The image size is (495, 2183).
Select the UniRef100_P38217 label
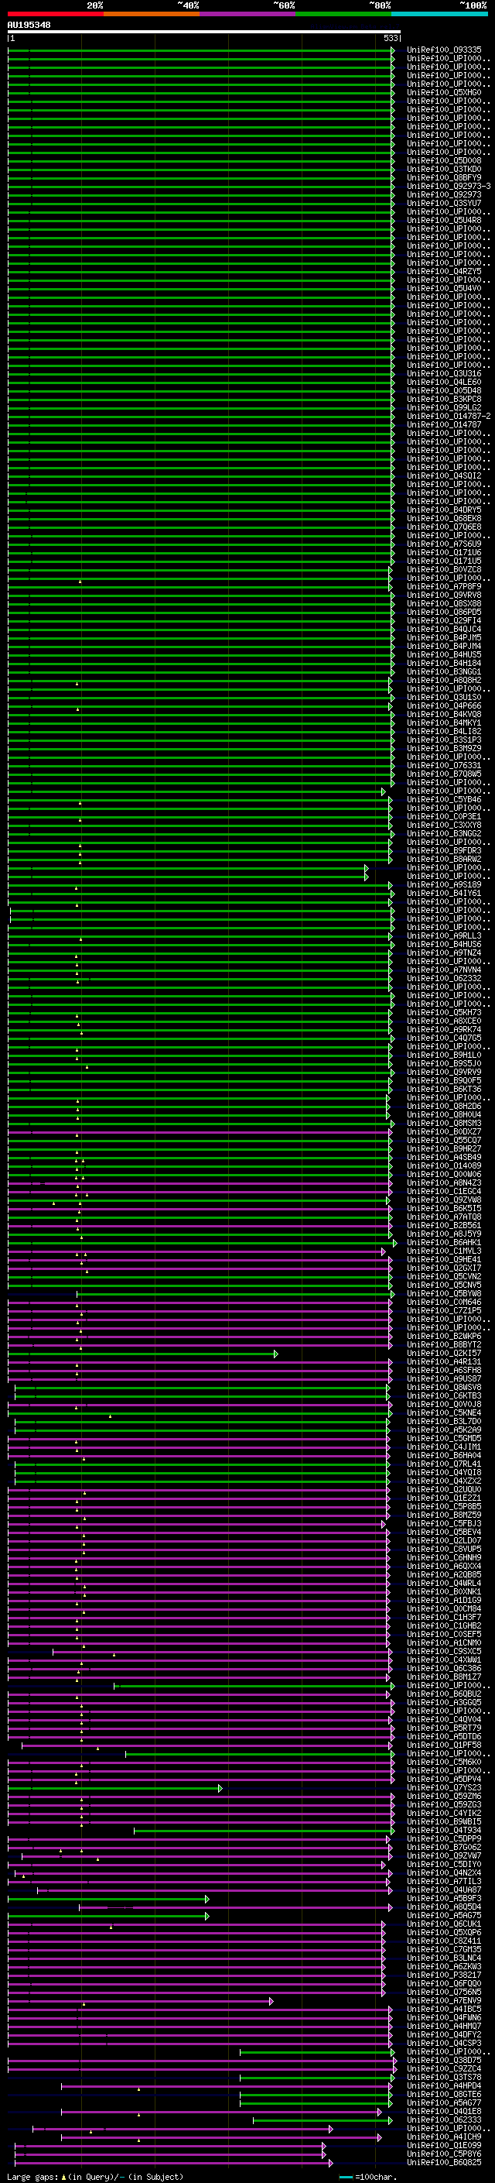(x=444, y=1975)
